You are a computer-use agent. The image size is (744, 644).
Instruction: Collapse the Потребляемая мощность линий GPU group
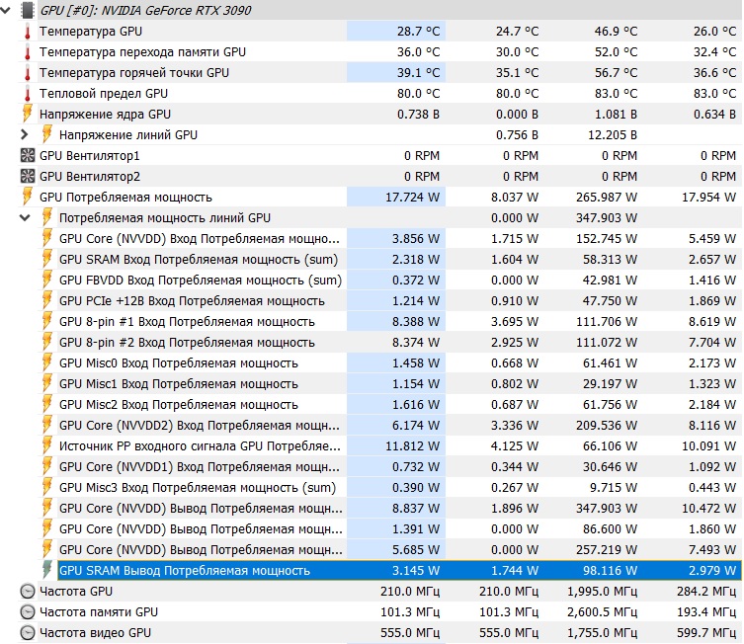pyautogui.click(x=25, y=217)
